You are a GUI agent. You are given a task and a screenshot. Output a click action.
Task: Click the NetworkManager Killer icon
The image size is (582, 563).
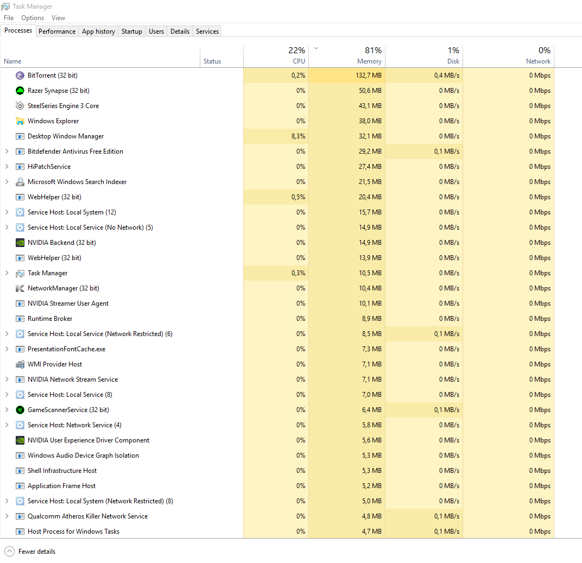[x=20, y=289]
